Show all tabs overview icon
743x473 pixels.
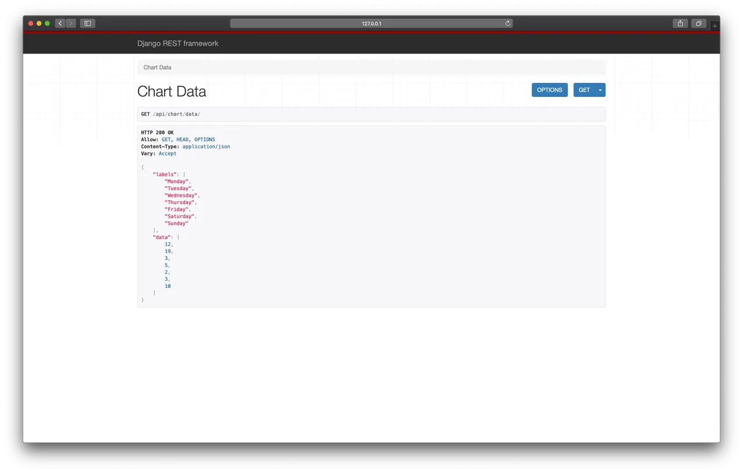coord(699,23)
